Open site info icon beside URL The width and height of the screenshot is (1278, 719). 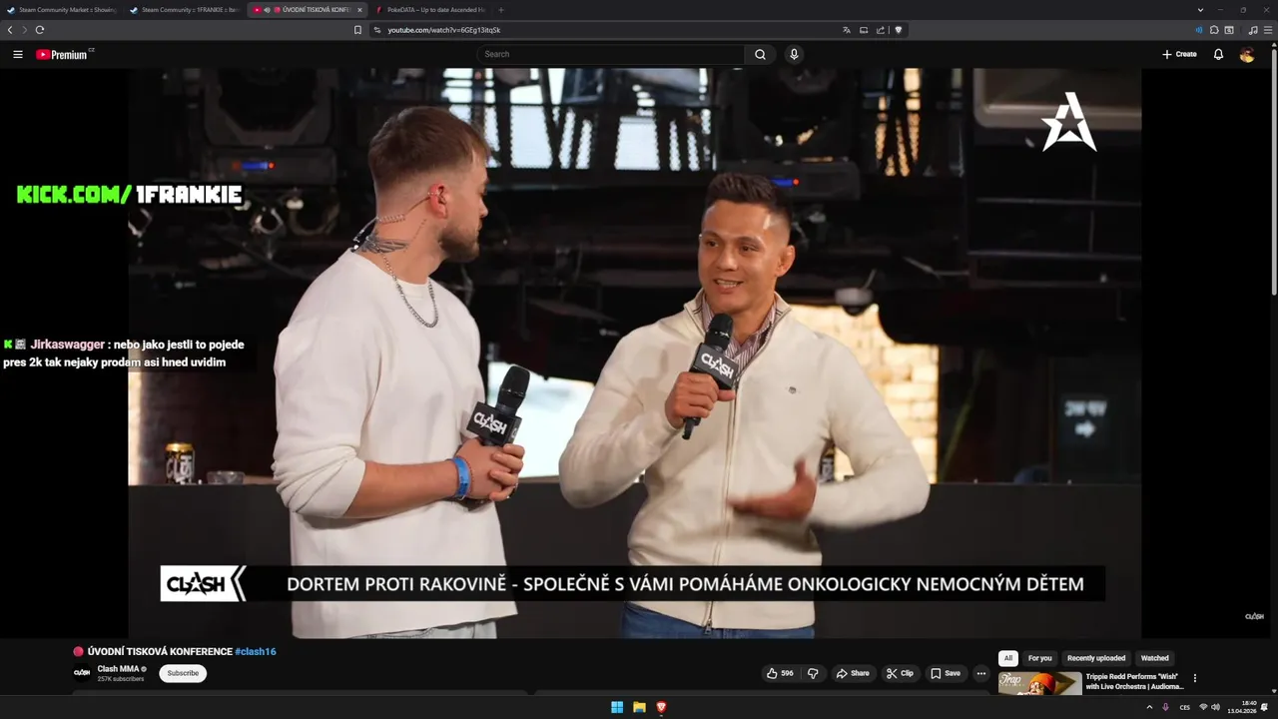click(x=376, y=30)
